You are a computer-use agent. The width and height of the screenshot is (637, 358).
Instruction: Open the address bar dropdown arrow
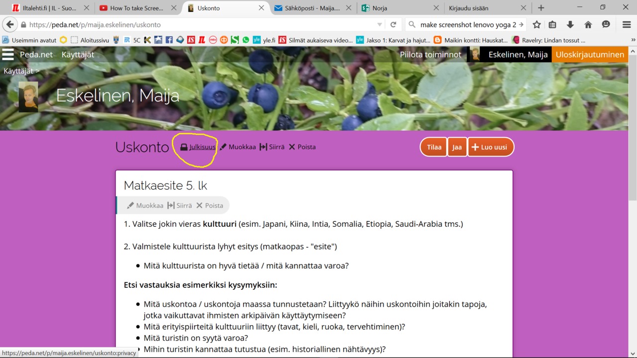click(x=380, y=24)
